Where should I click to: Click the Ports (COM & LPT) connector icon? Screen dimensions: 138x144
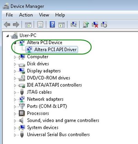tap(22, 106)
